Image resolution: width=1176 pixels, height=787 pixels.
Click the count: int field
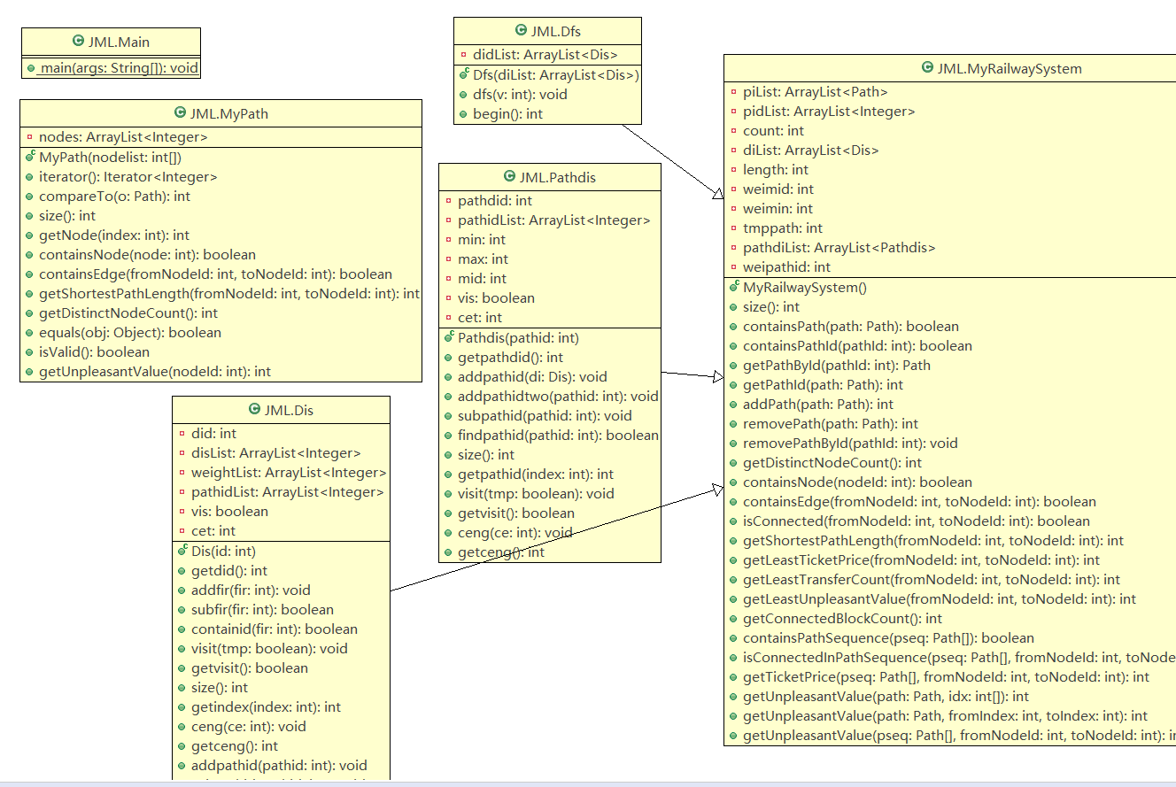[773, 130]
